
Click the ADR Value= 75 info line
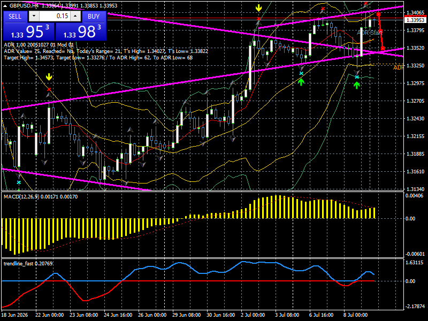click(106, 51)
